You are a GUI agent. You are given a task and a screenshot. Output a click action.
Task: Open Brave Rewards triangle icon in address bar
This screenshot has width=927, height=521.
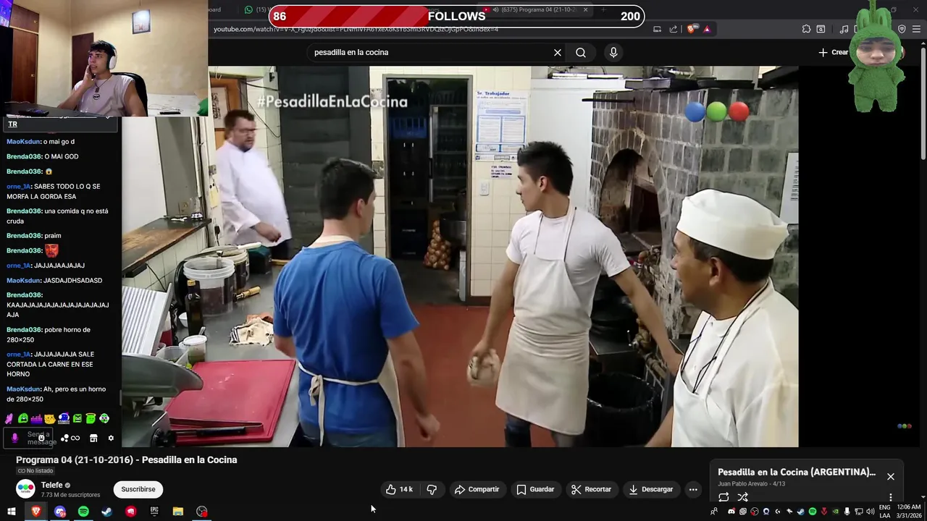707,29
